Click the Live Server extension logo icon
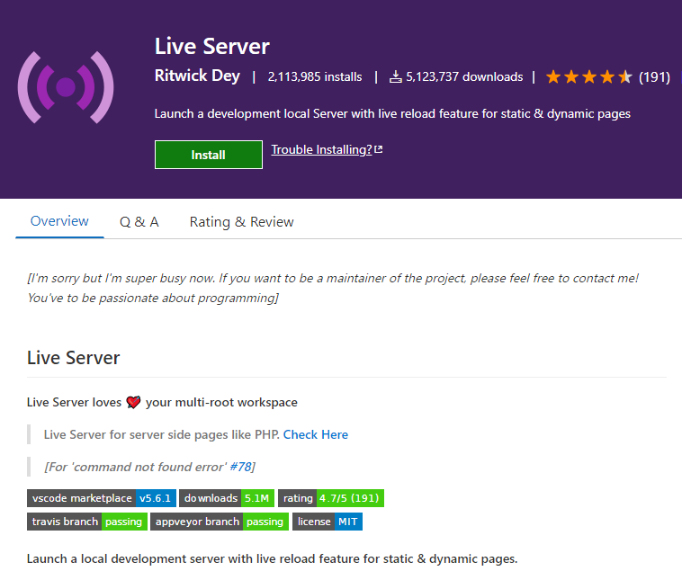The height and width of the screenshot is (571, 682). click(66, 87)
